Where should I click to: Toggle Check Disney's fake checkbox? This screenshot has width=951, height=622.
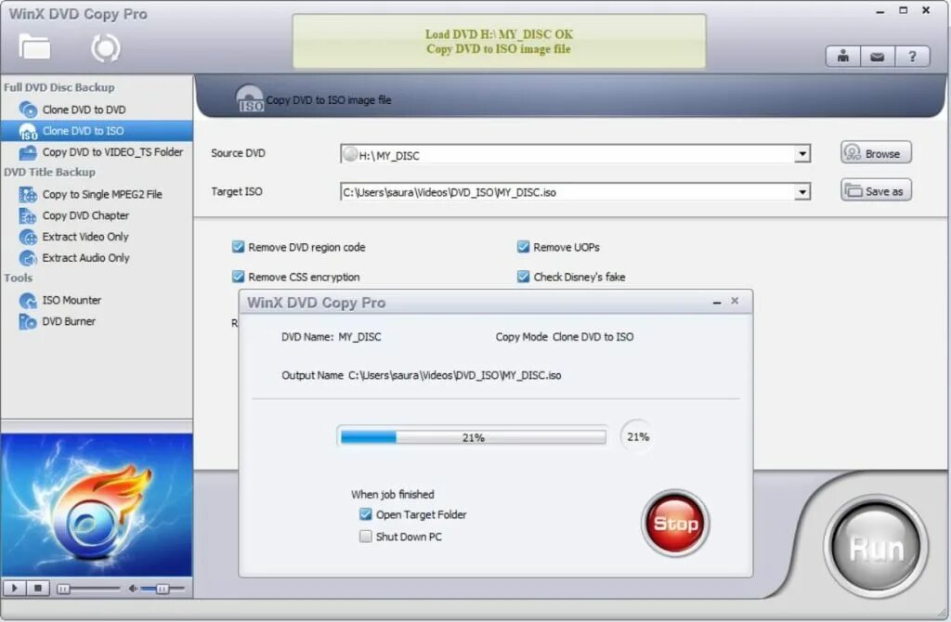pos(523,277)
